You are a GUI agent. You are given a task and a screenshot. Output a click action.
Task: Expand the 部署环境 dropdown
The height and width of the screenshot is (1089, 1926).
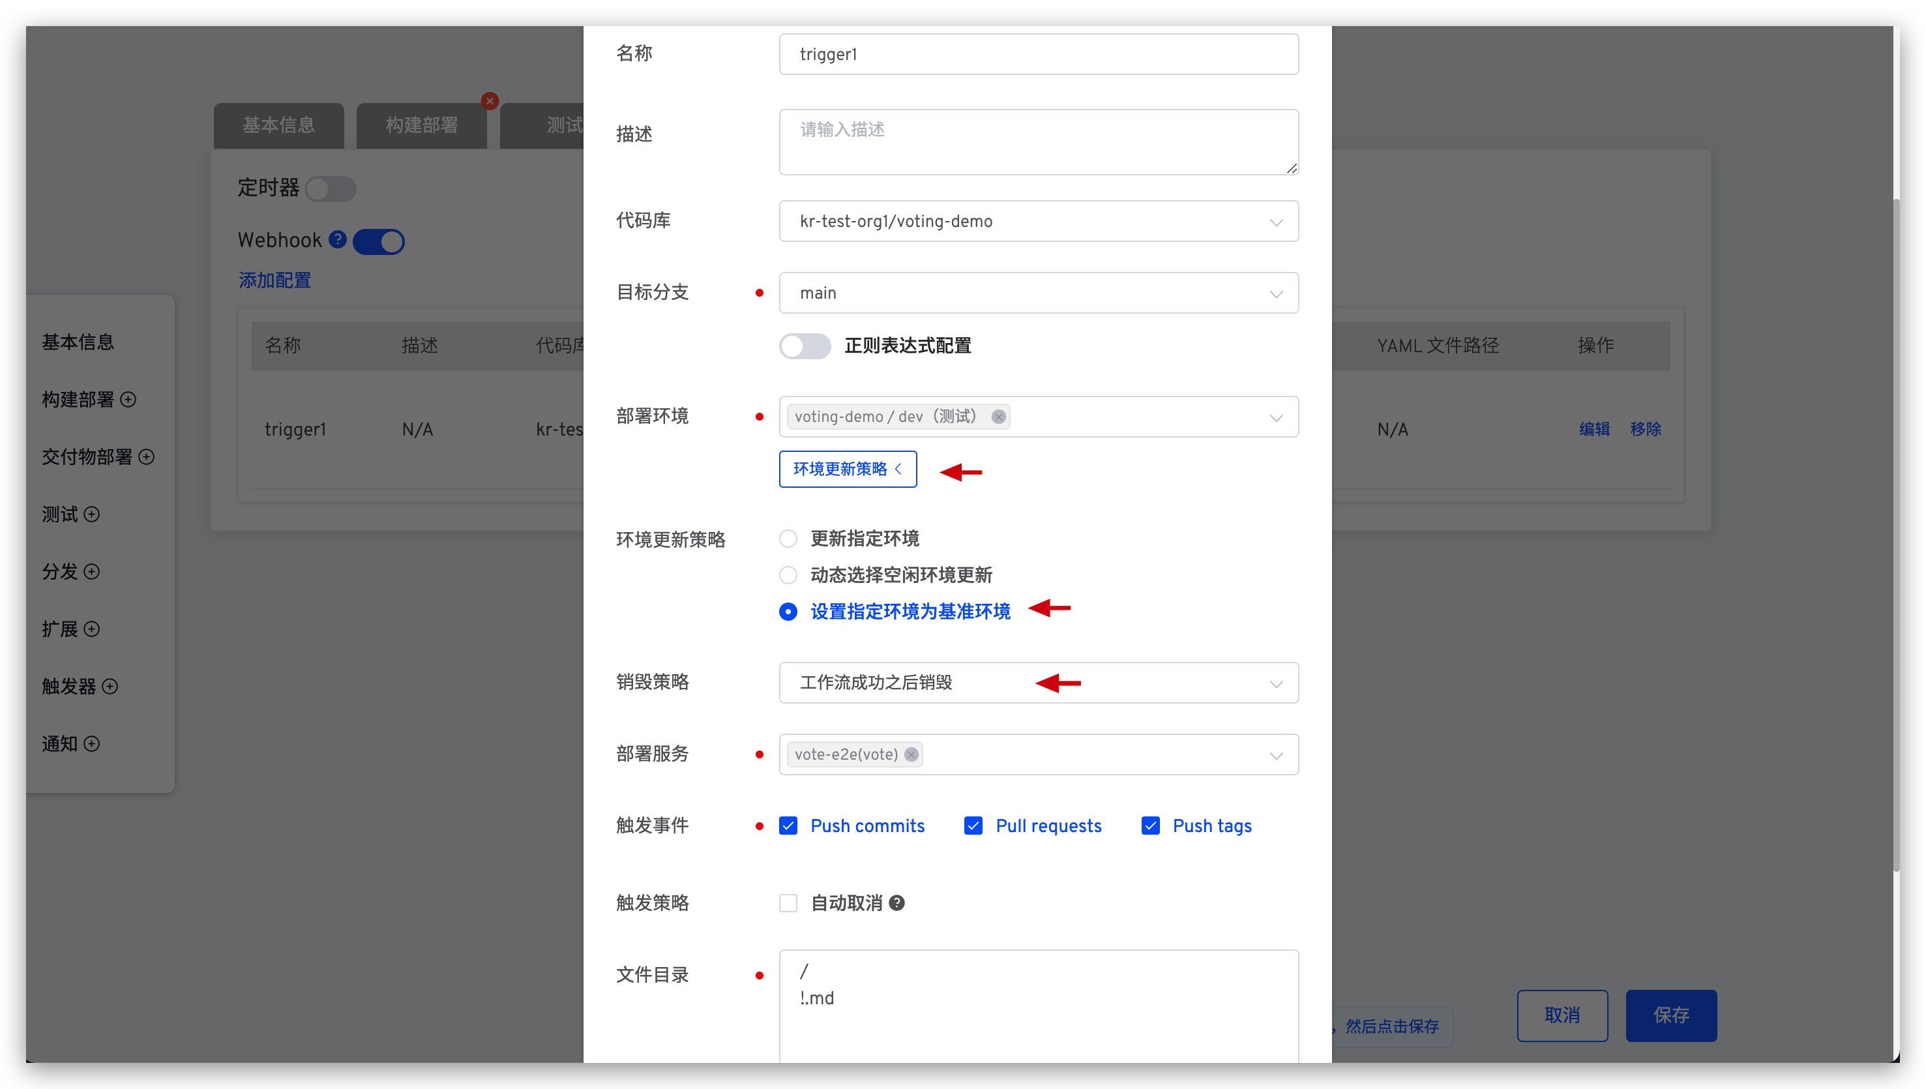pyautogui.click(x=1277, y=417)
